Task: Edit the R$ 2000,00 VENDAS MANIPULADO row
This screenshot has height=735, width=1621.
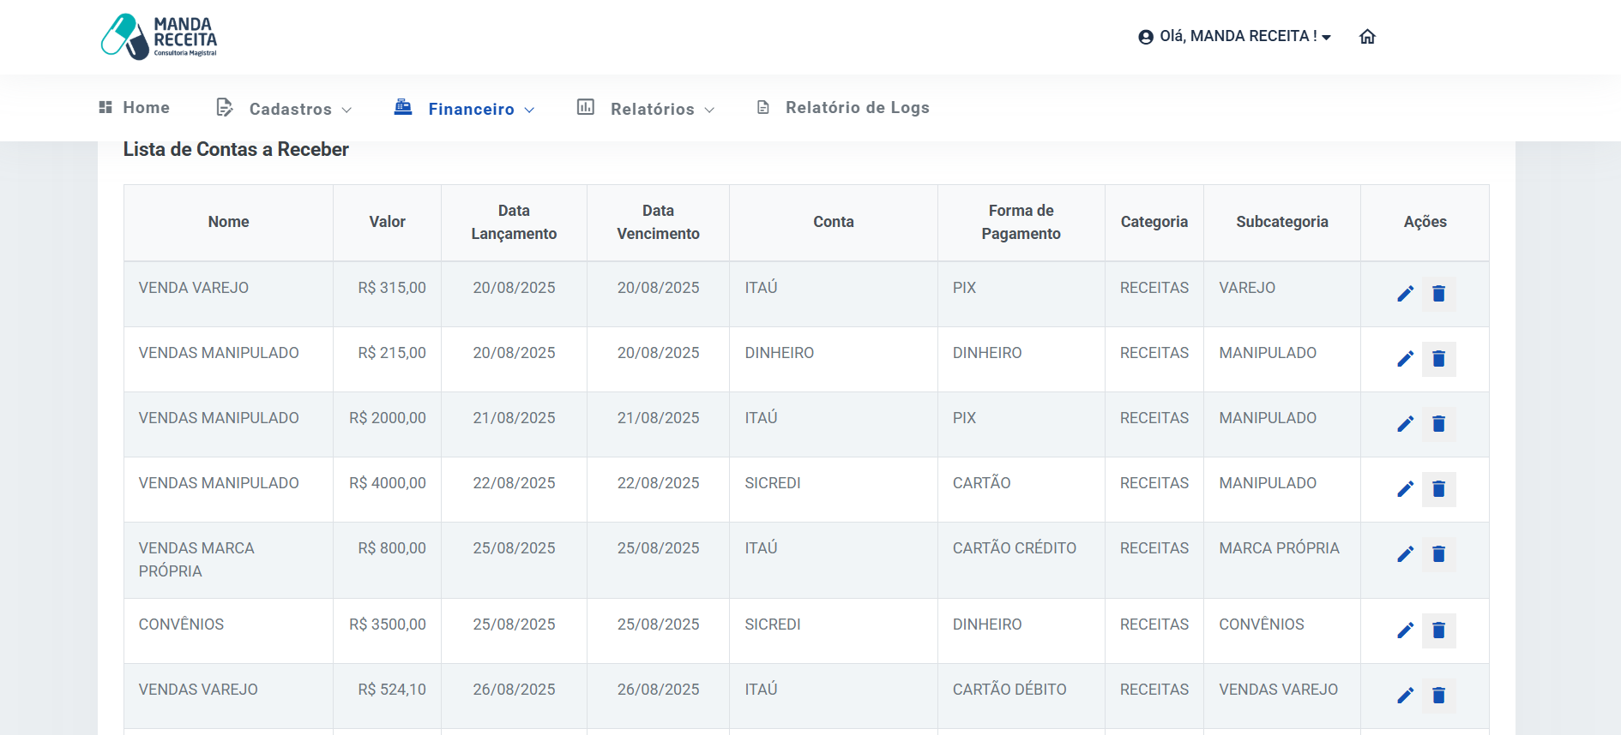Action: click(1405, 424)
